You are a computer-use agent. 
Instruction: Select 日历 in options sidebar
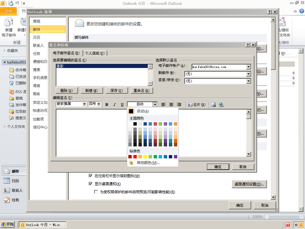(x=37, y=37)
